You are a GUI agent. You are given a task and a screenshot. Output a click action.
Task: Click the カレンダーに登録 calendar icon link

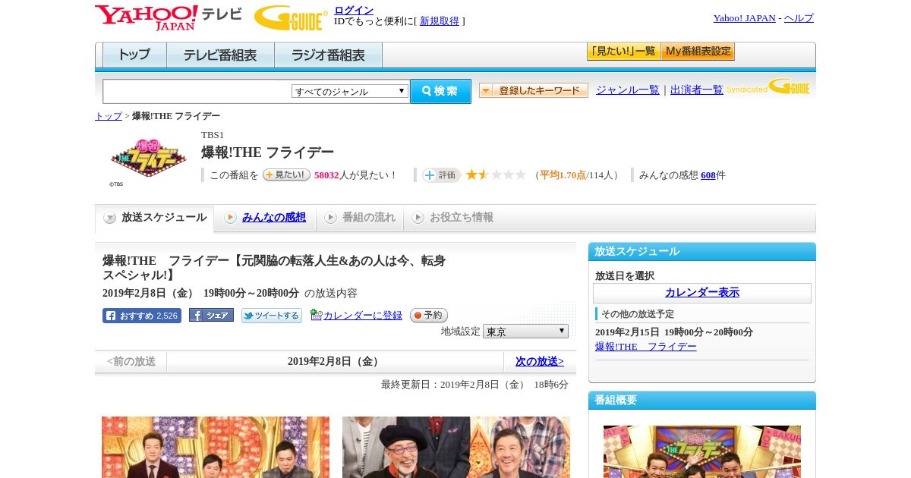coord(356,316)
